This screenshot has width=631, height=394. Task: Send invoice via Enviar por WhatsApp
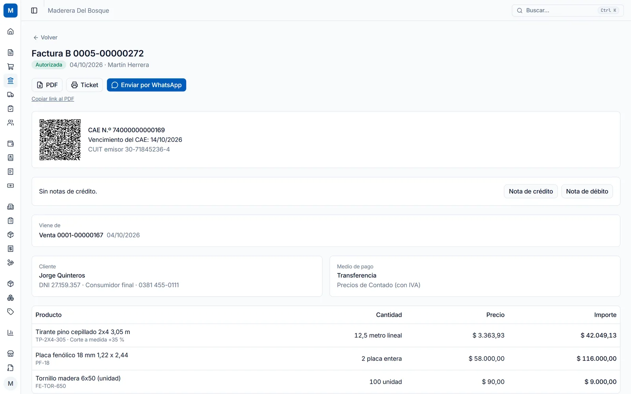pyautogui.click(x=146, y=85)
